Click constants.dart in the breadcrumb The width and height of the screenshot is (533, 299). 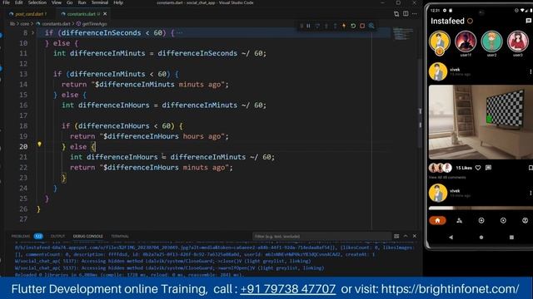coord(56,24)
